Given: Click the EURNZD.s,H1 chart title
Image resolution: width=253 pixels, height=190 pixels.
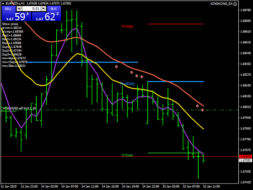Looking at the screenshot, I should (x=15, y=3).
